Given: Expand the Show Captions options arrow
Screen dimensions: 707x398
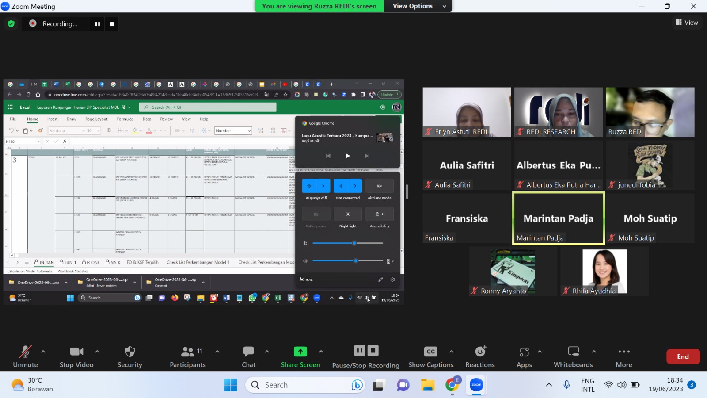Looking at the screenshot, I should (451, 352).
